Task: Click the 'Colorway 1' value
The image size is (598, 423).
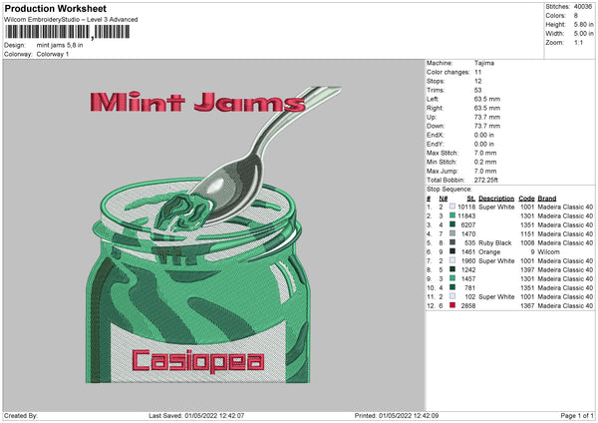Action: pos(53,54)
